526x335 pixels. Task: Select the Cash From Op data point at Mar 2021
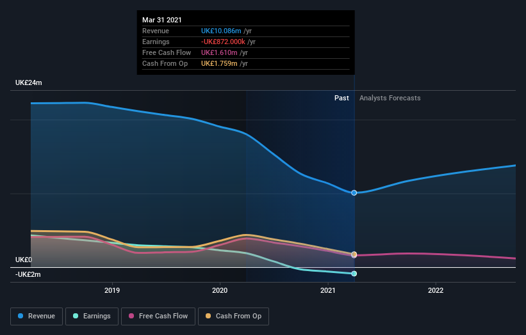pos(354,254)
